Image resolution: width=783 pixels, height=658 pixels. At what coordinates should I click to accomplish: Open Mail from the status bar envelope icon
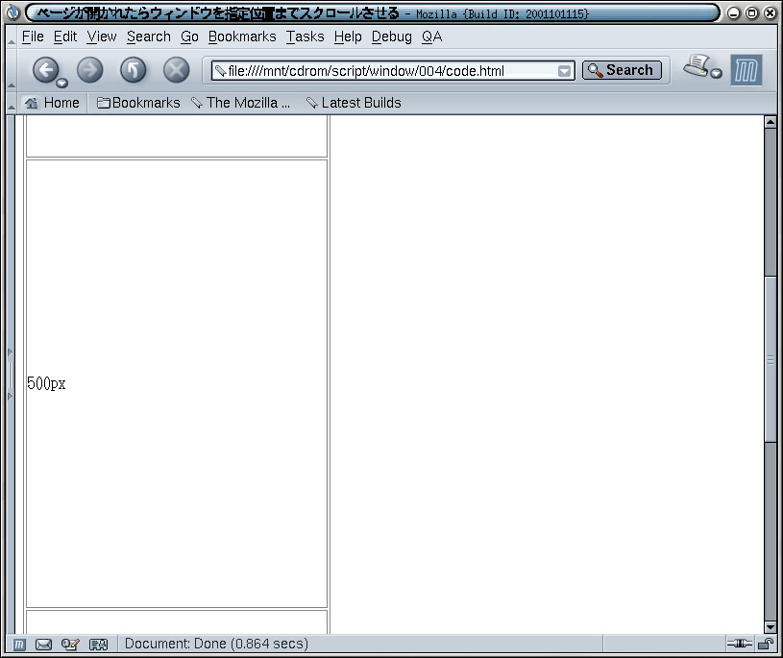(x=43, y=645)
